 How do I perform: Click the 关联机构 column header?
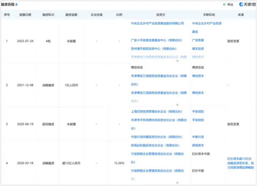click(209, 15)
